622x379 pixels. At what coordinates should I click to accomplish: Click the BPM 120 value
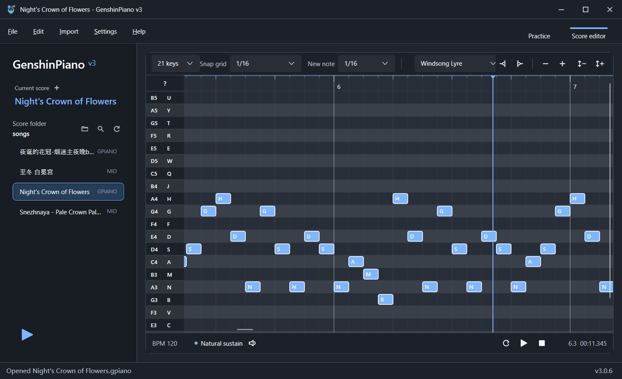[165, 344]
